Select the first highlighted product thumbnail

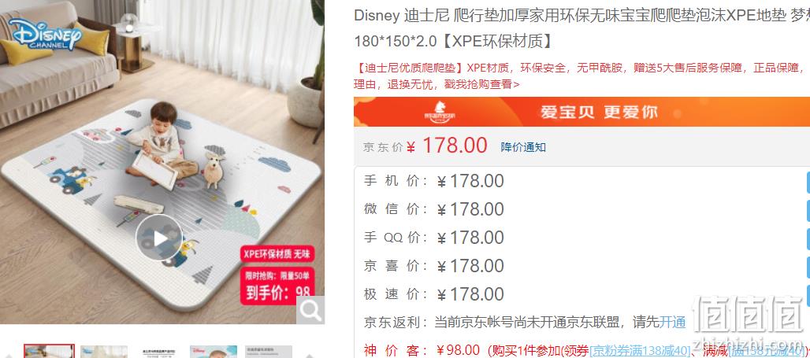(x=49, y=351)
